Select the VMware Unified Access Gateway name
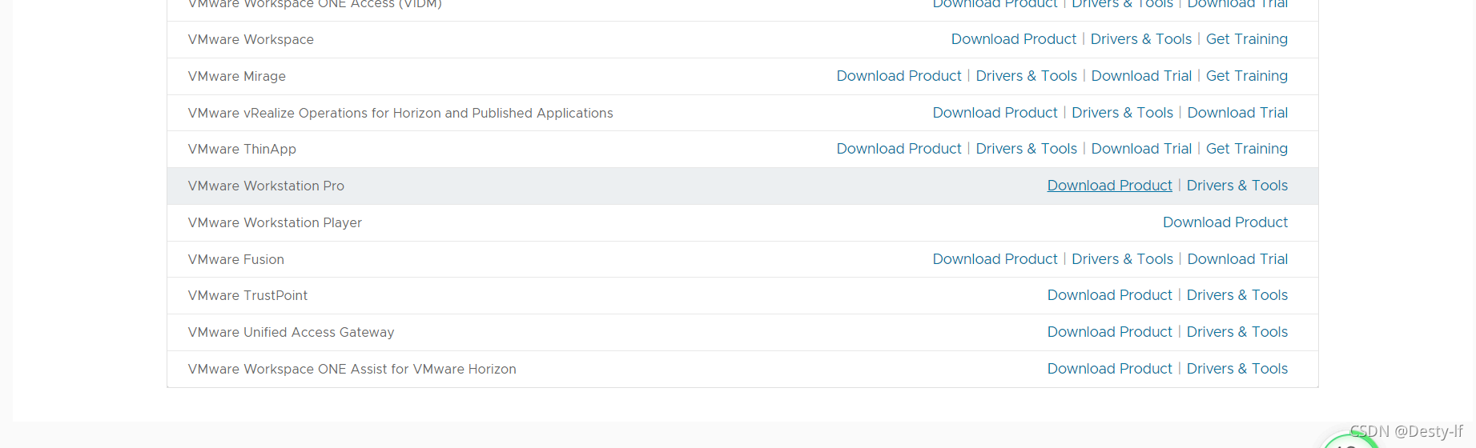 [291, 333]
